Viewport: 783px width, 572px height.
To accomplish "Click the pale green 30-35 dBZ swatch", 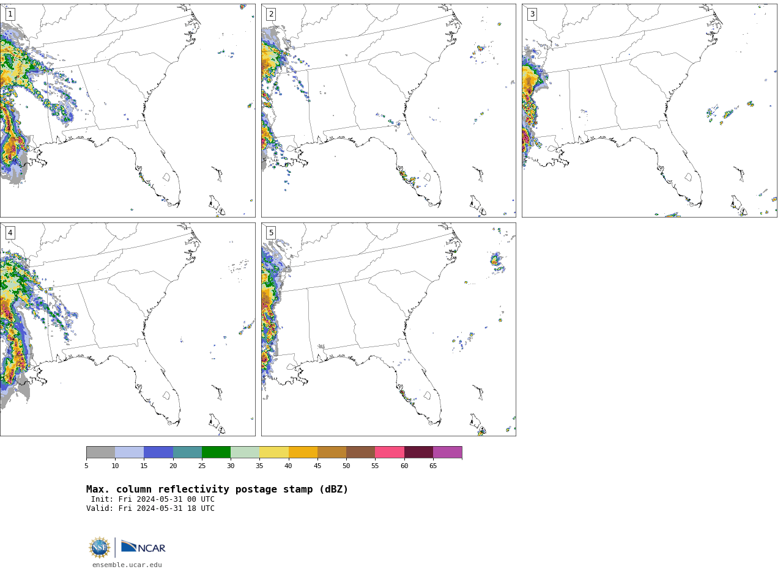I will (x=245, y=452).
